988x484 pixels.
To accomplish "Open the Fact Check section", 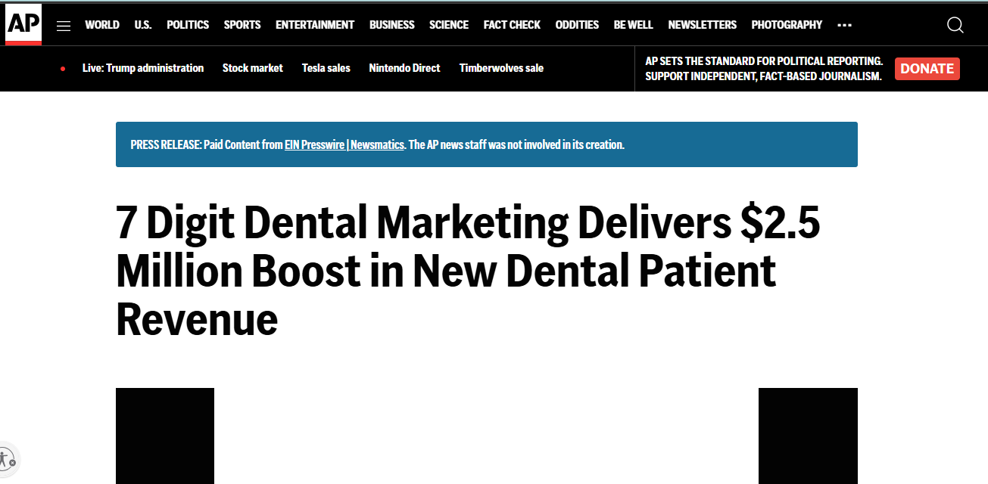I will click(x=512, y=25).
